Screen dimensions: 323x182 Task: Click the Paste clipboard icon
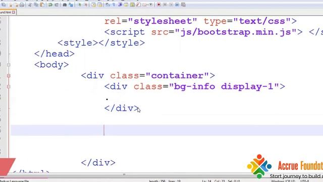coord(42,5)
